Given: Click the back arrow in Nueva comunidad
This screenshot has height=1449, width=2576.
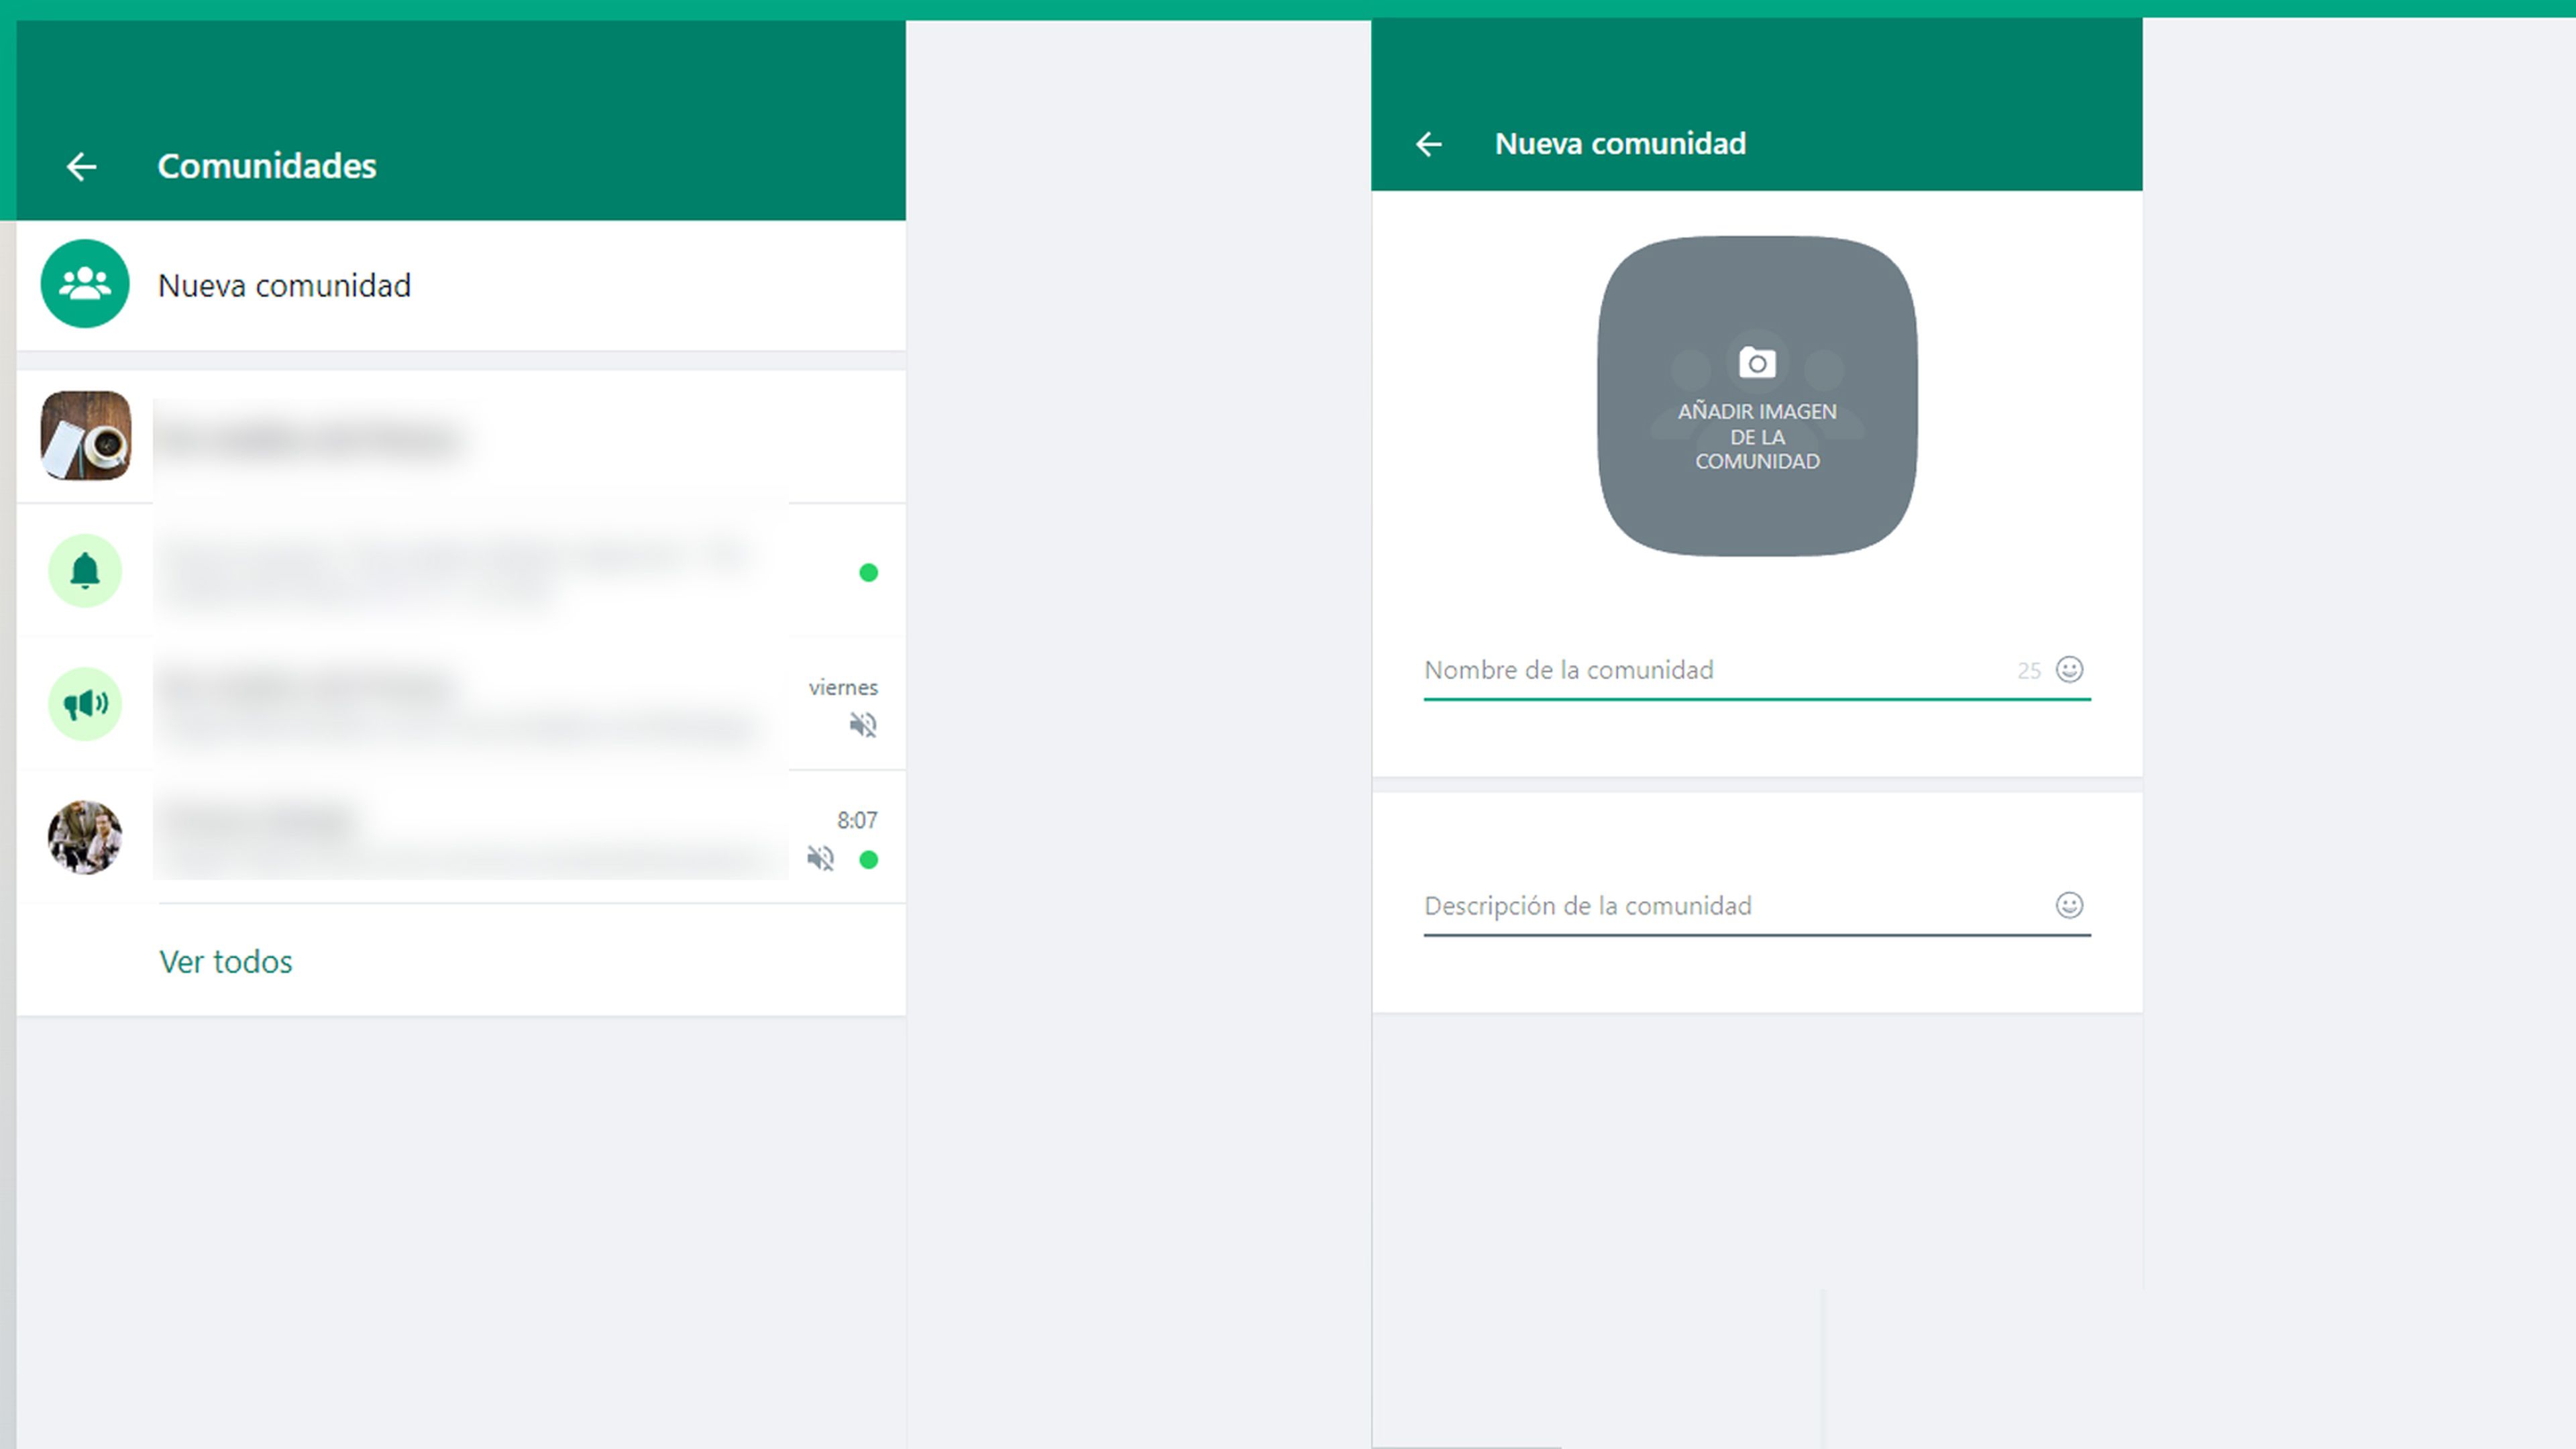Looking at the screenshot, I should click(1430, 144).
